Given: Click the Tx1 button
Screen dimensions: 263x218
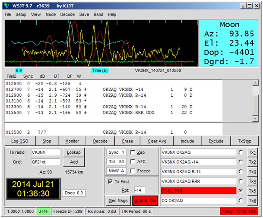Looking at the screenshot, I should pyautogui.click(x=252, y=152).
